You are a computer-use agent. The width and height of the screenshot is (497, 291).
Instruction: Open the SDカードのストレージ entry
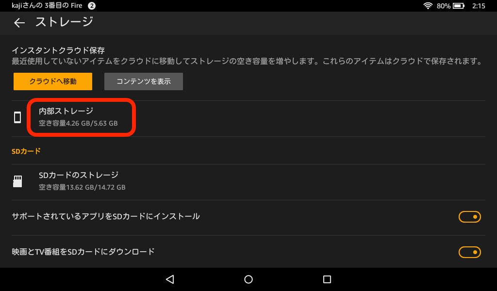click(248, 182)
